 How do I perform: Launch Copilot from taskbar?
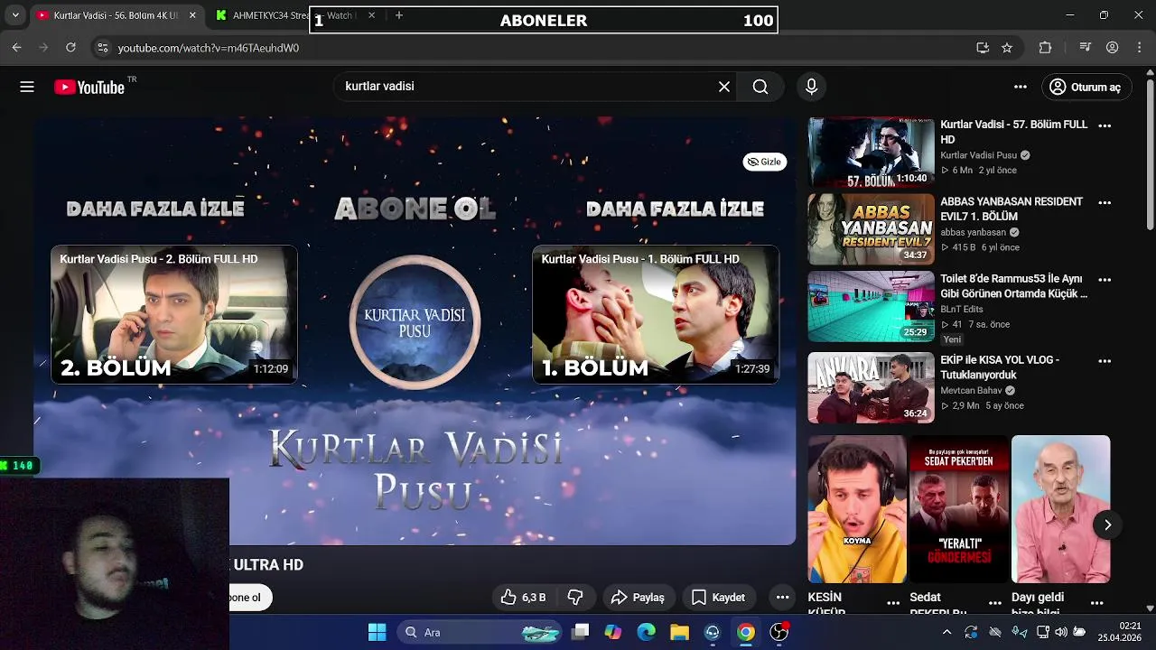click(613, 632)
